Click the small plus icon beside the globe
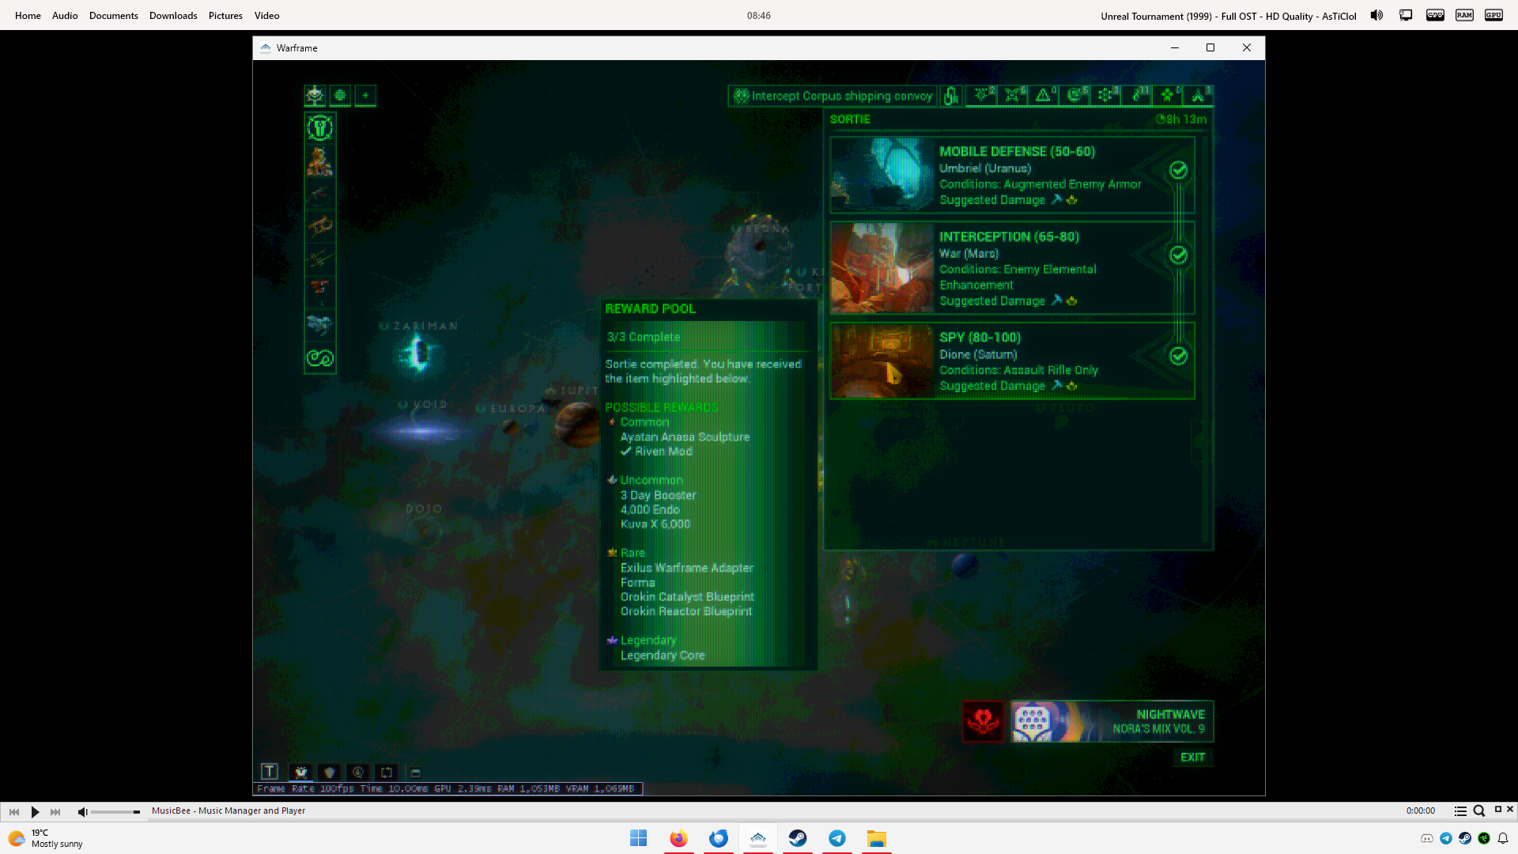Screen dimensions: 1518x854 coord(365,96)
